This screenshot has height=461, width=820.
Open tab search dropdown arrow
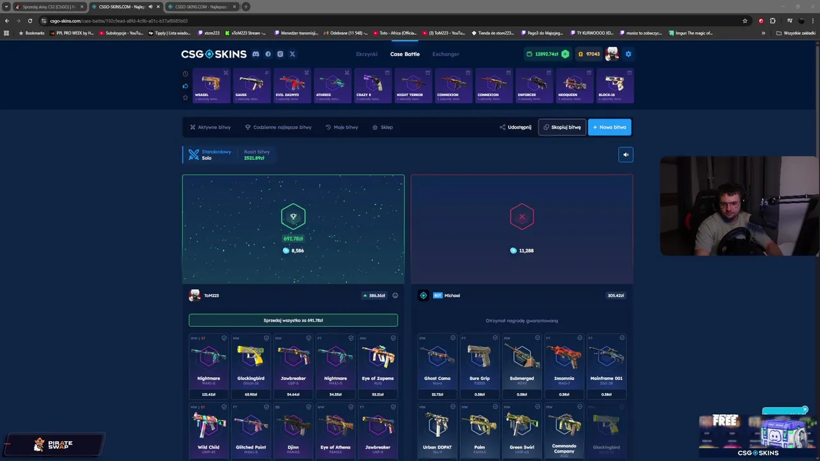coord(6,6)
